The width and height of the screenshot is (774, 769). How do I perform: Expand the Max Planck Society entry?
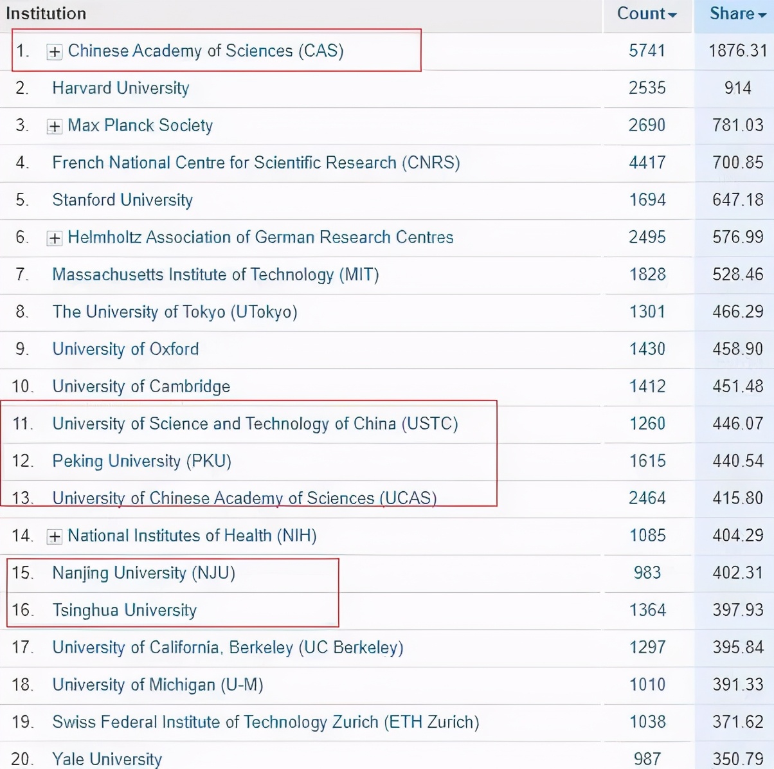coord(55,127)
